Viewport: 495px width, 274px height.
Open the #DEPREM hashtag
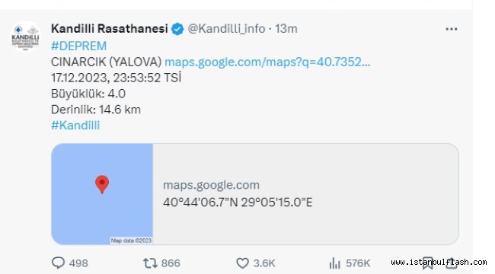point(79,46)
